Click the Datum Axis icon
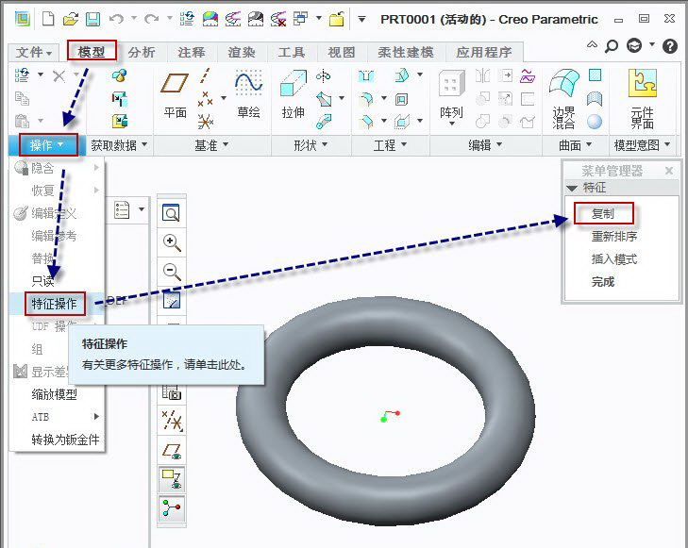 click(x=205, y=75)
